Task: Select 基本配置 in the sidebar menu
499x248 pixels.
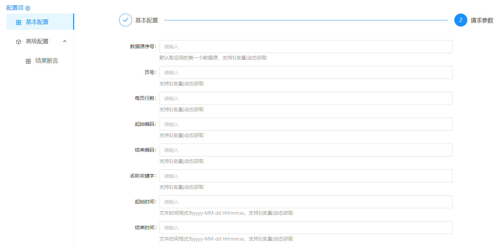Action: tap(37, 22)
